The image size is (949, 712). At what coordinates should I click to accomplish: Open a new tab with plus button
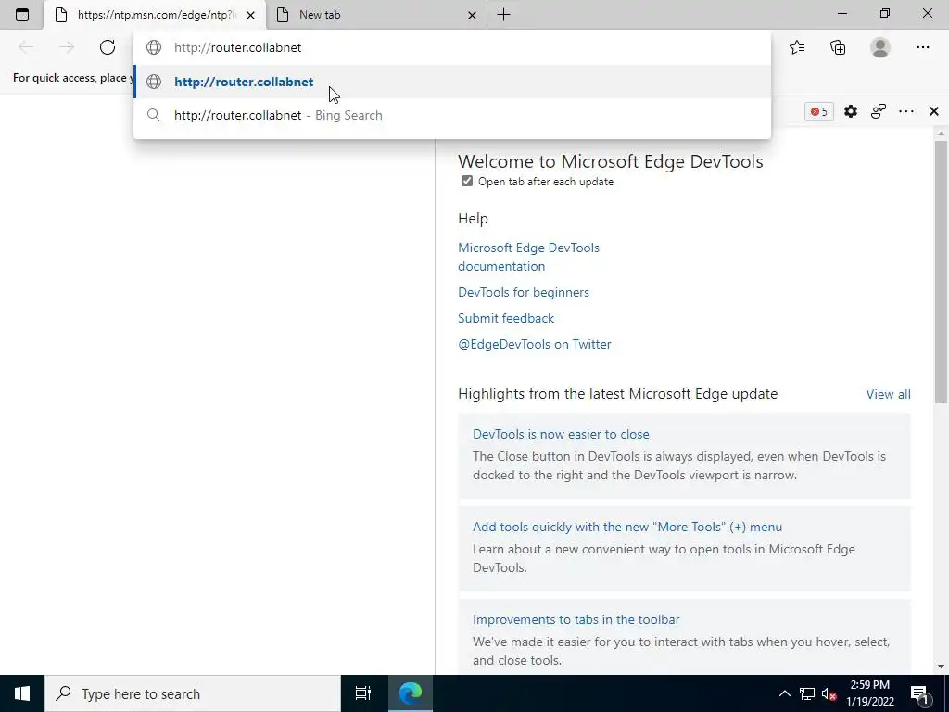click(x=503, y=15)
